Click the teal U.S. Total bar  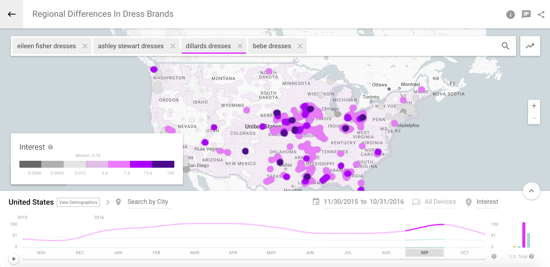click(528, 240)
